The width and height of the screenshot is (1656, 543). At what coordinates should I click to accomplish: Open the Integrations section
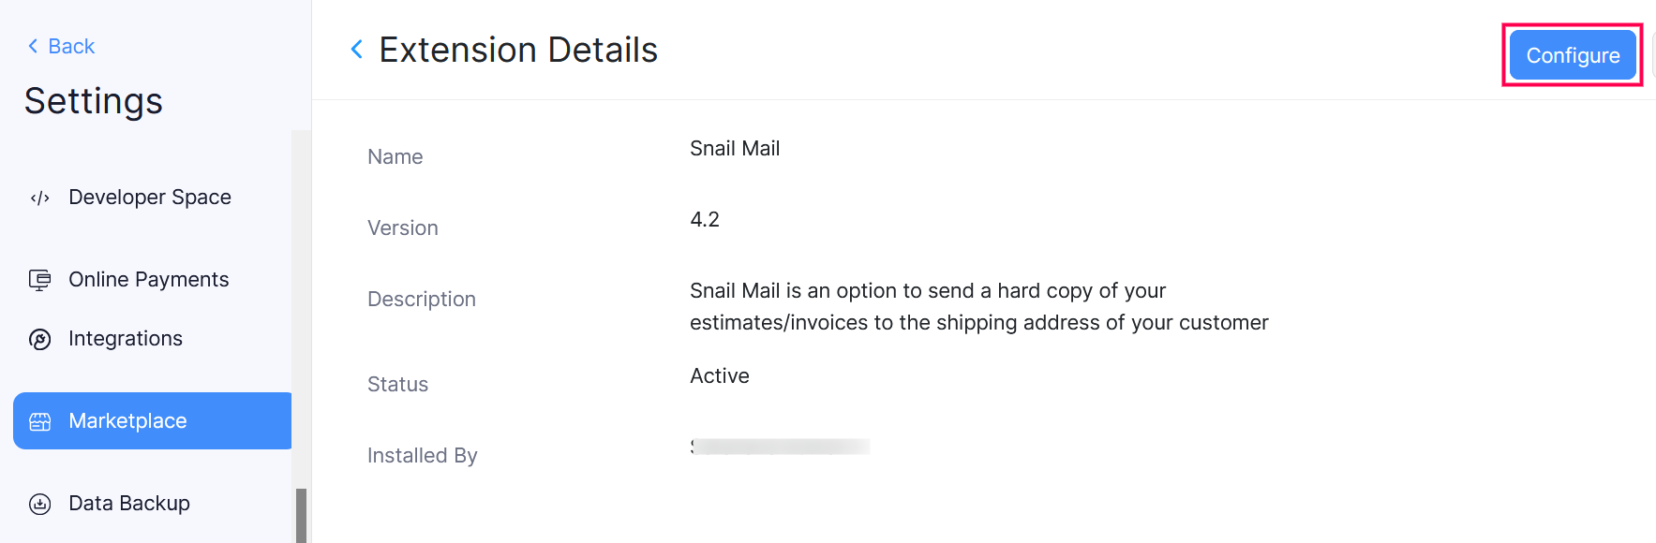click(x=125, y=339)
